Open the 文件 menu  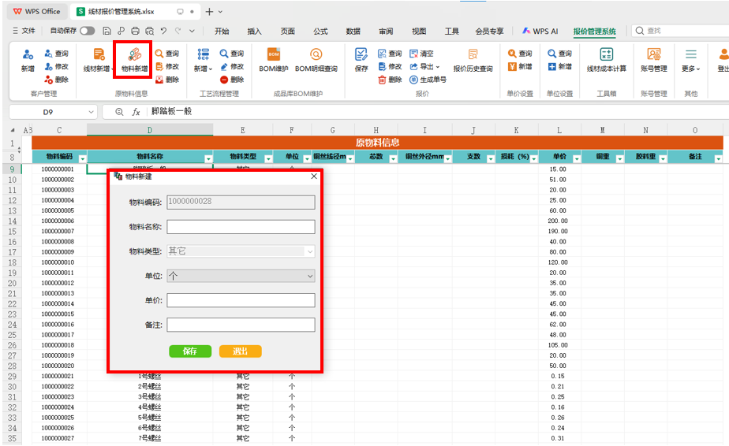(24, 31)
